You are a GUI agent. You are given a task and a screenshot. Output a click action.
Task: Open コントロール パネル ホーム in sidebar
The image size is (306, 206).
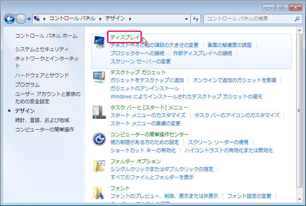coord(46,36)
